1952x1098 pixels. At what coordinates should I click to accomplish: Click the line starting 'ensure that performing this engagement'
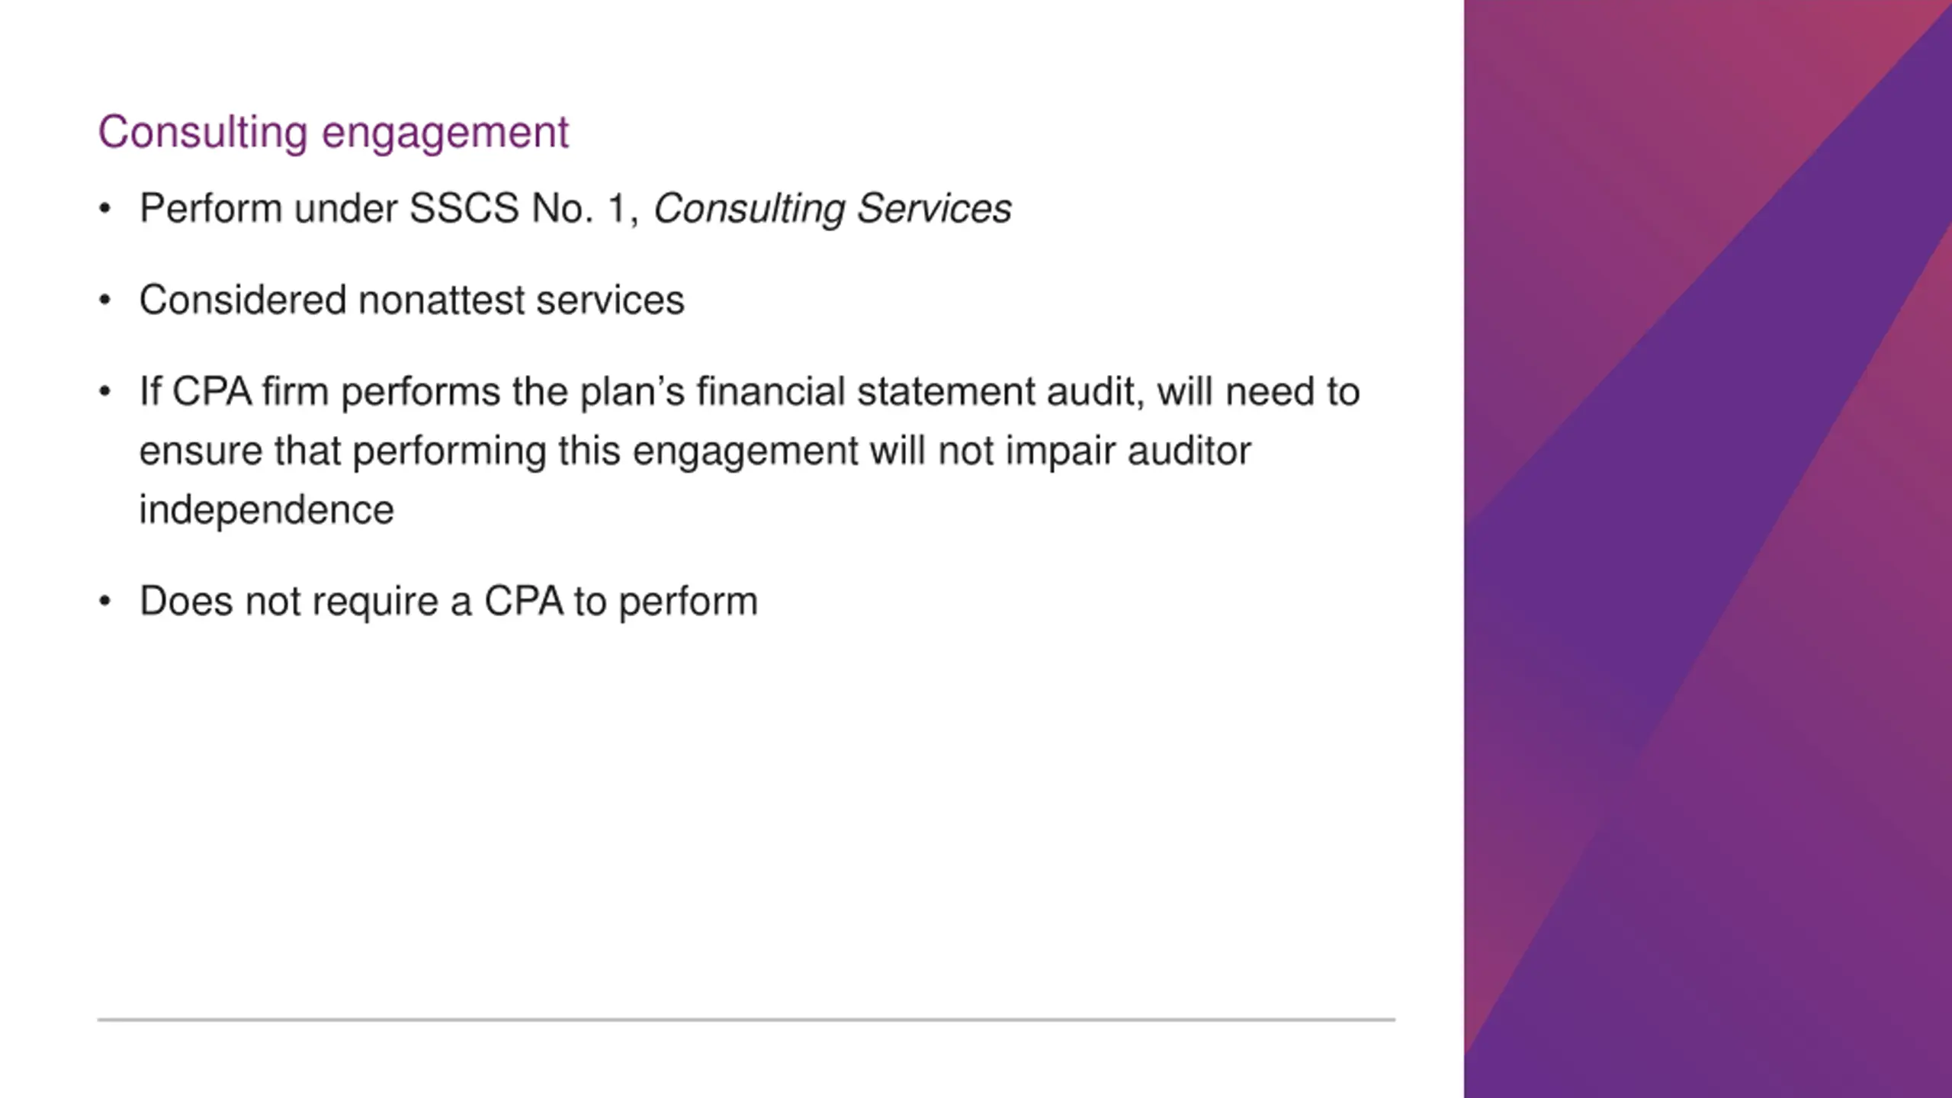click(x=695, y=451)
